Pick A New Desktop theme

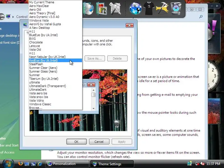55,28
